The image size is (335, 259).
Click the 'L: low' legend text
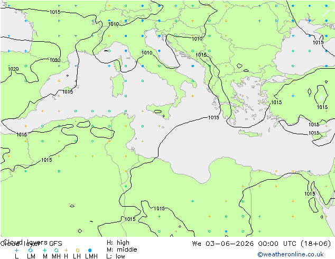[116, 256]
